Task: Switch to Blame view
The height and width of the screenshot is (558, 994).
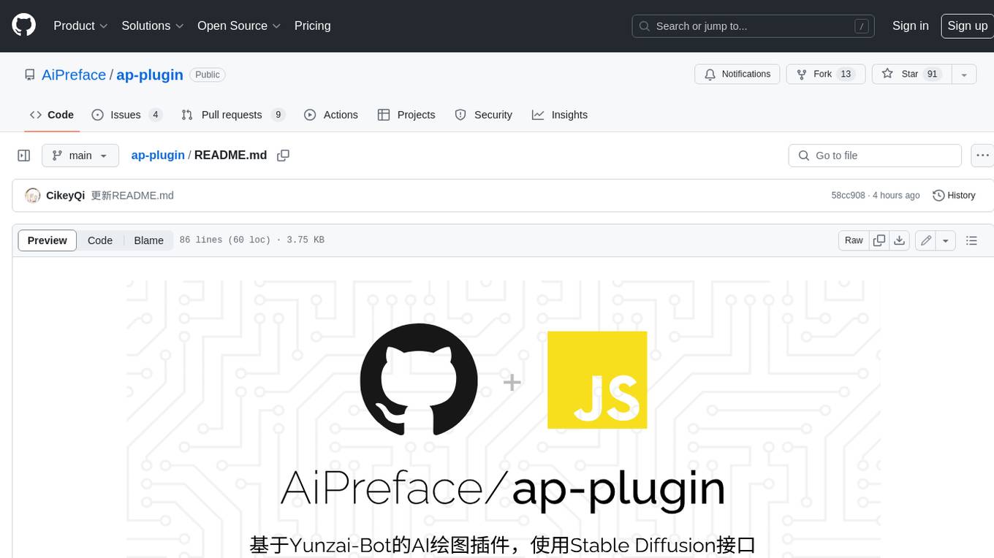Action: [148, 240]
